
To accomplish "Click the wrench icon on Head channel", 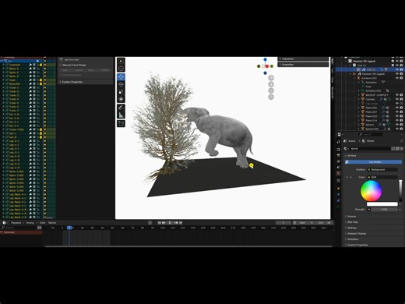I will coord(30,80).
